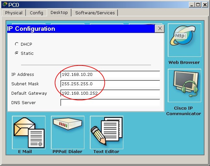Select the DHCP radio option
This screenshot has width=210, height=166.
coord(17,44)
